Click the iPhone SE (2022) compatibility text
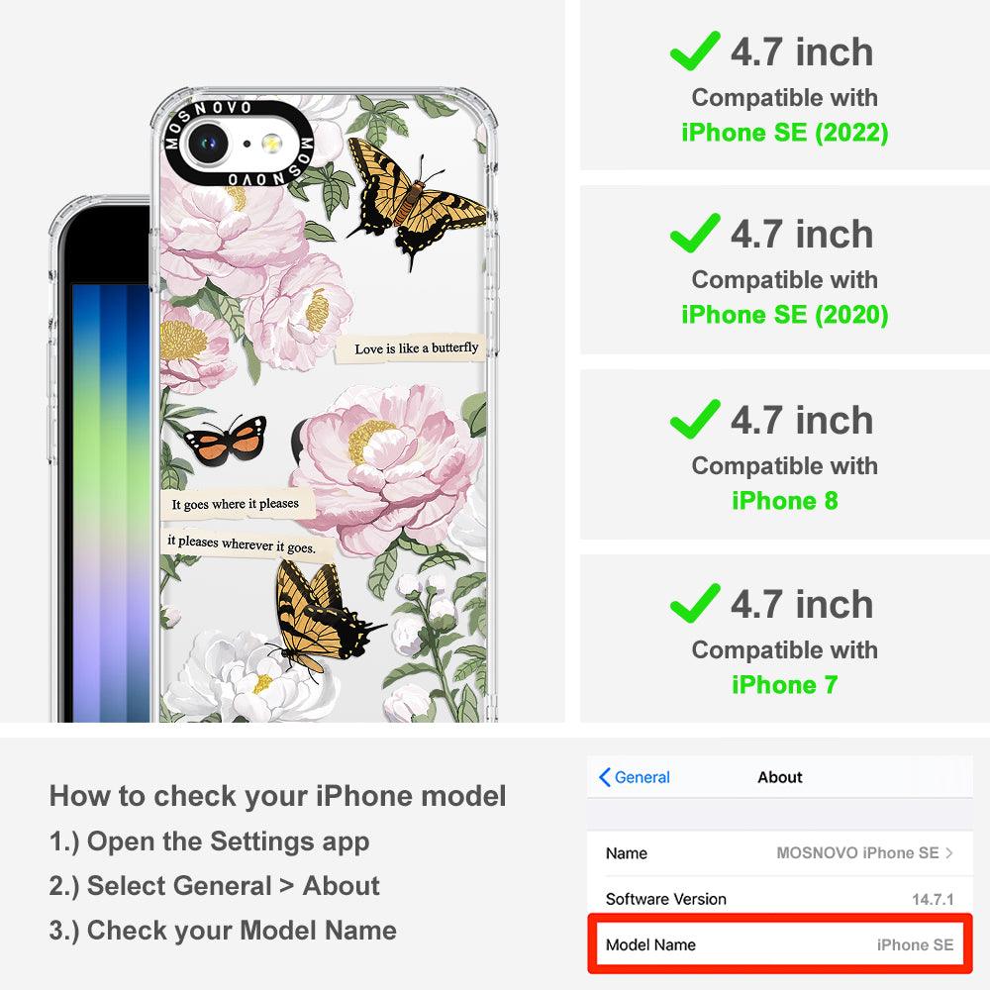 [x=785, y=133]
